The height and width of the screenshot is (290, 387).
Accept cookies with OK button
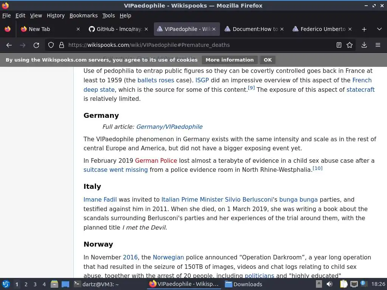pos(268,60)
